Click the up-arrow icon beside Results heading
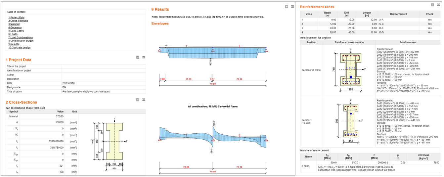Image resolution: width=444 pixels, height=177 pixels. [x=292, y=7]
